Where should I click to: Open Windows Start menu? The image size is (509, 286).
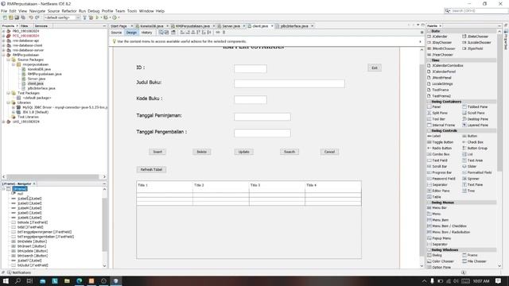[x=6, y=280]
